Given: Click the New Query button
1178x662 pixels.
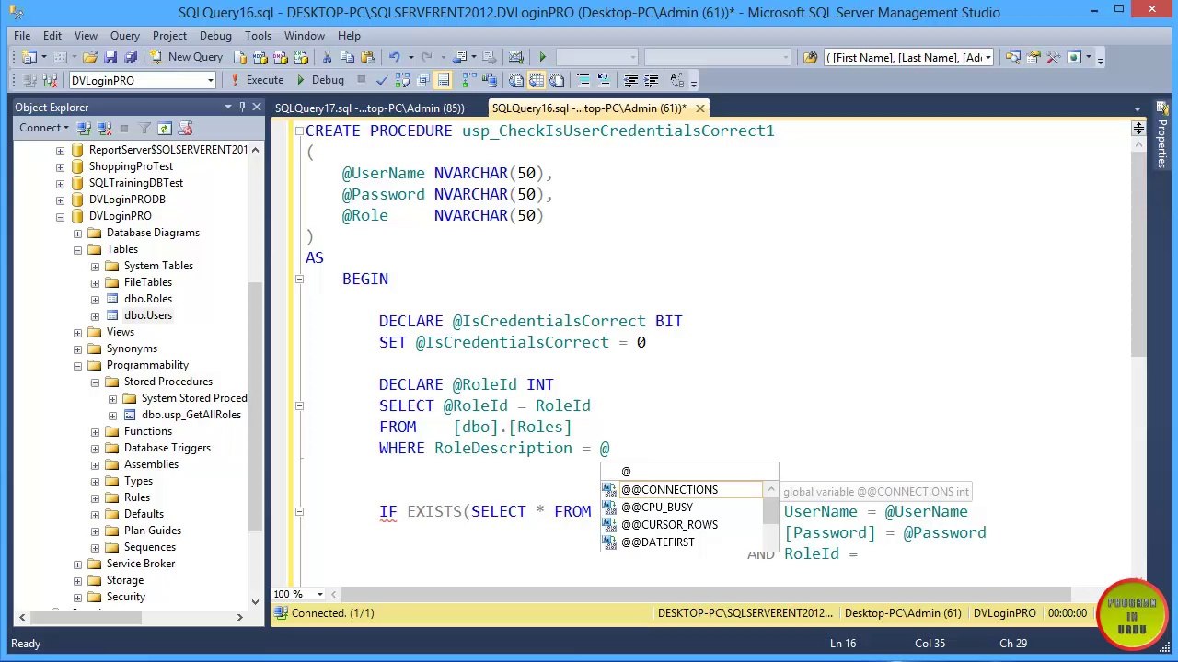Looking at the screenshot, I should 185,57.
